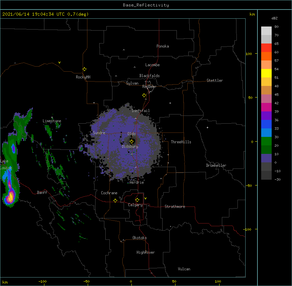Click the 80 value atop the dBZ legend
The height and width of the screenshot is (286, 292).
pos(276,27)
